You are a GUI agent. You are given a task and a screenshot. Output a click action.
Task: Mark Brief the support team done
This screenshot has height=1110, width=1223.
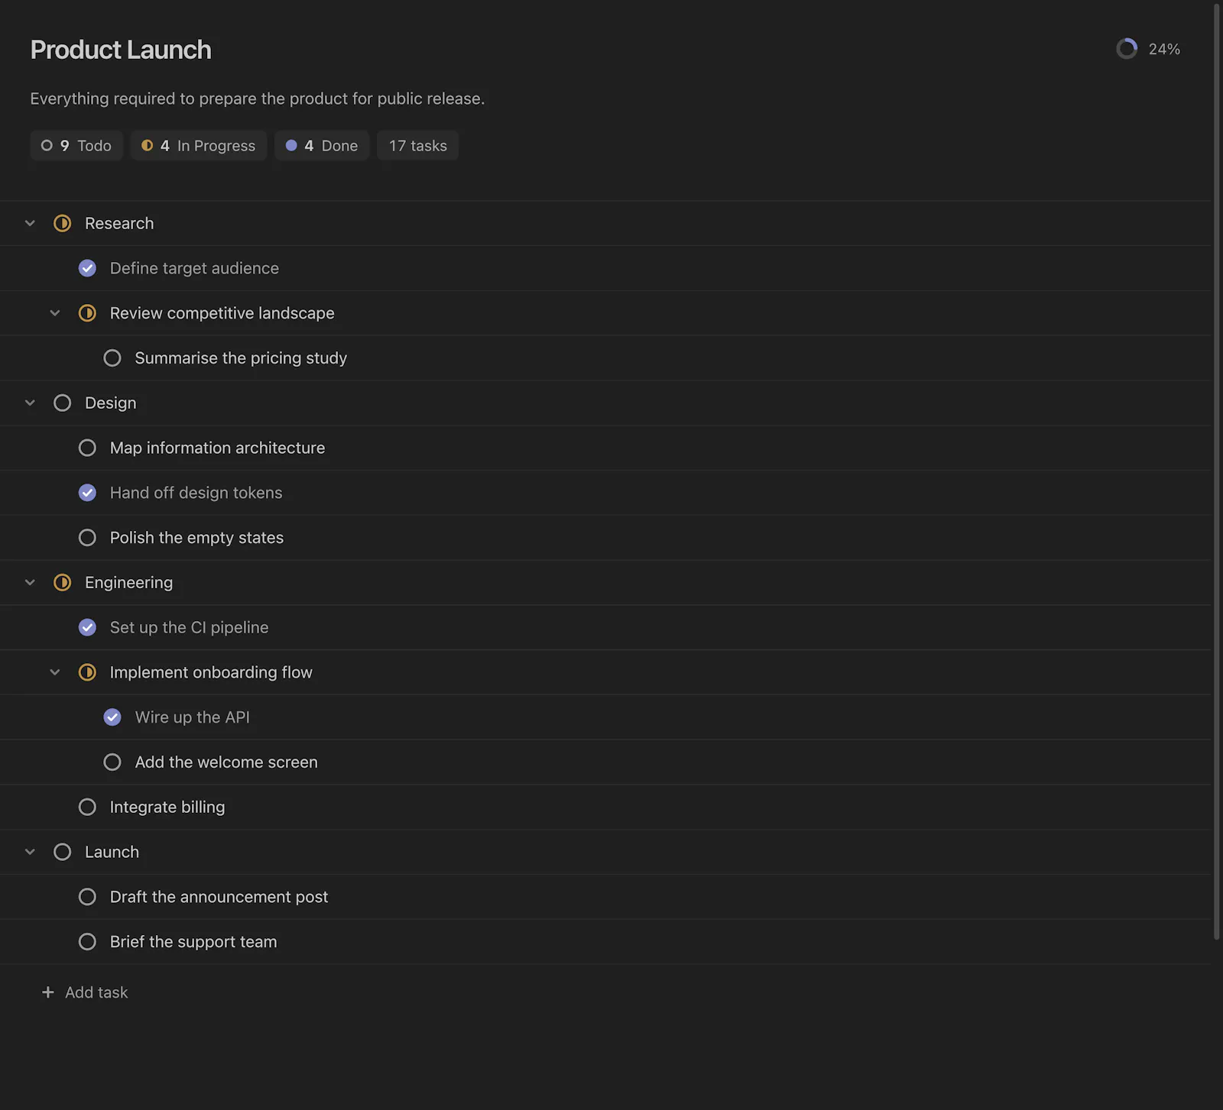pyautogui.click(x=87, y=942)
